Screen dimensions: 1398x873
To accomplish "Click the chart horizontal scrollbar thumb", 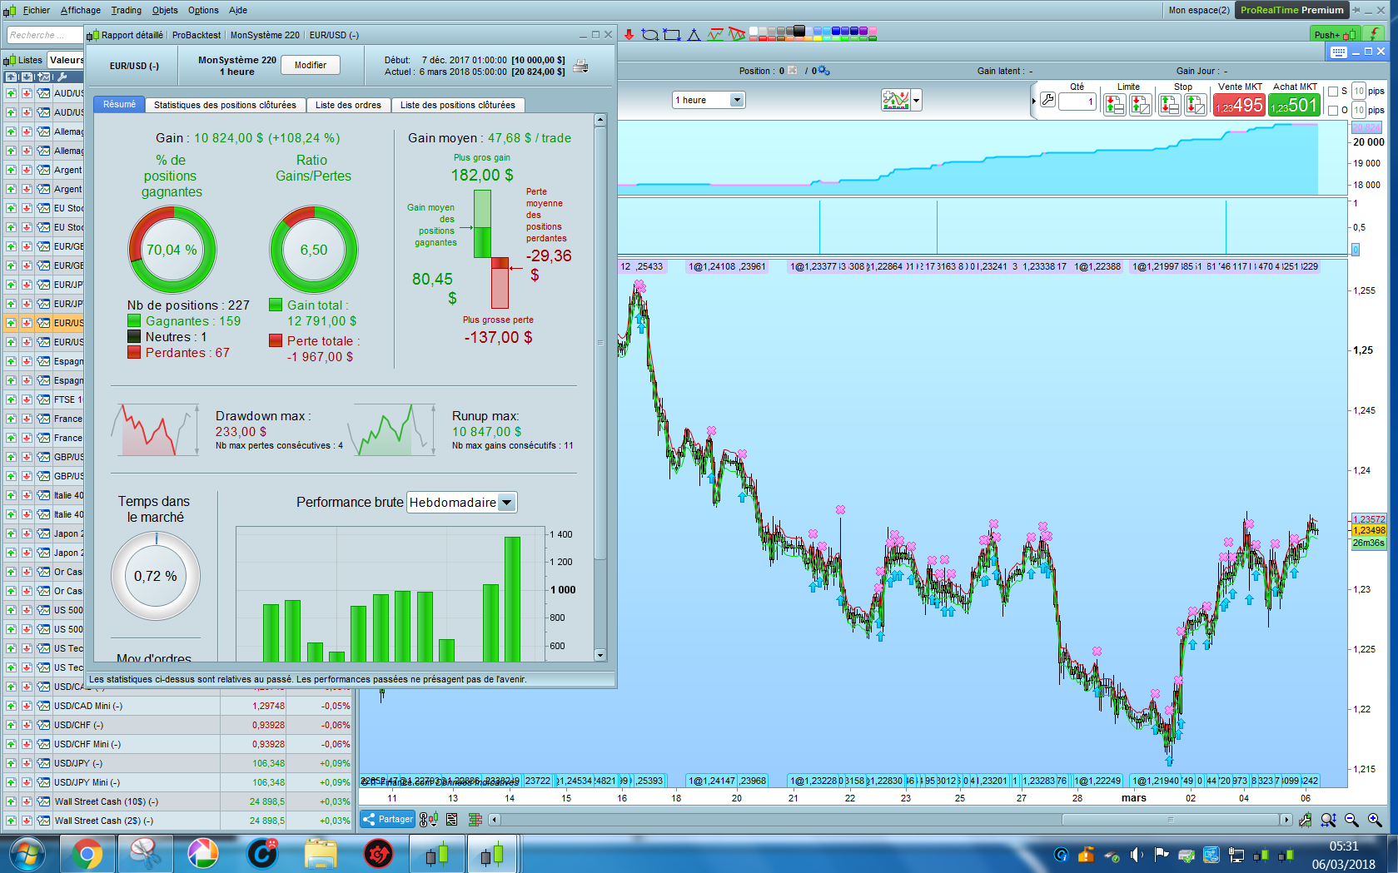I will [1171, 820].
